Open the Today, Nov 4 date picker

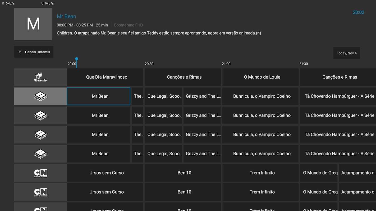346,53
